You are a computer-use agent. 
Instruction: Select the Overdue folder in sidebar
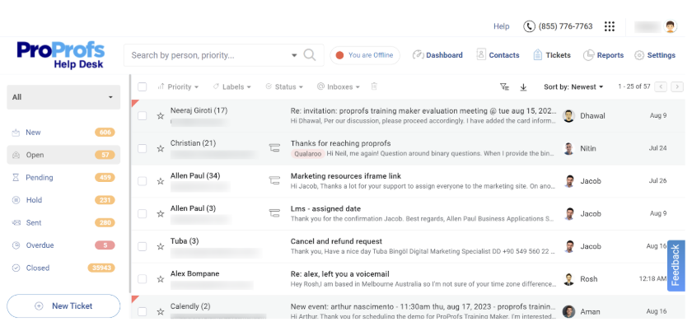(63, 245)
